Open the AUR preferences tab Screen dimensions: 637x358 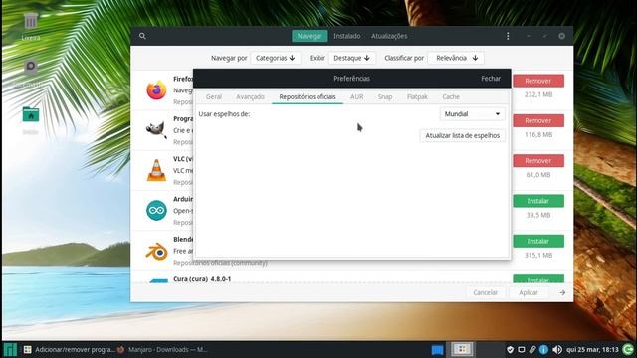357,97
